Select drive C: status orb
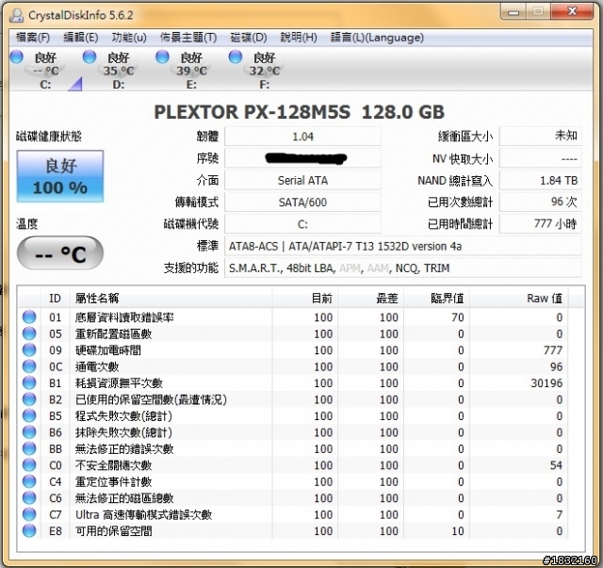This screenshot has width=603, height=568. tap(16, 57)
